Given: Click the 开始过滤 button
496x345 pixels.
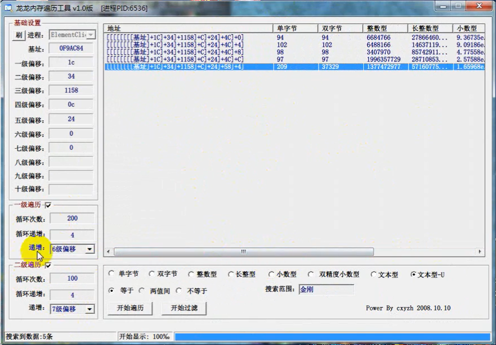Looking at the screenshot, I should coord(184,308).
